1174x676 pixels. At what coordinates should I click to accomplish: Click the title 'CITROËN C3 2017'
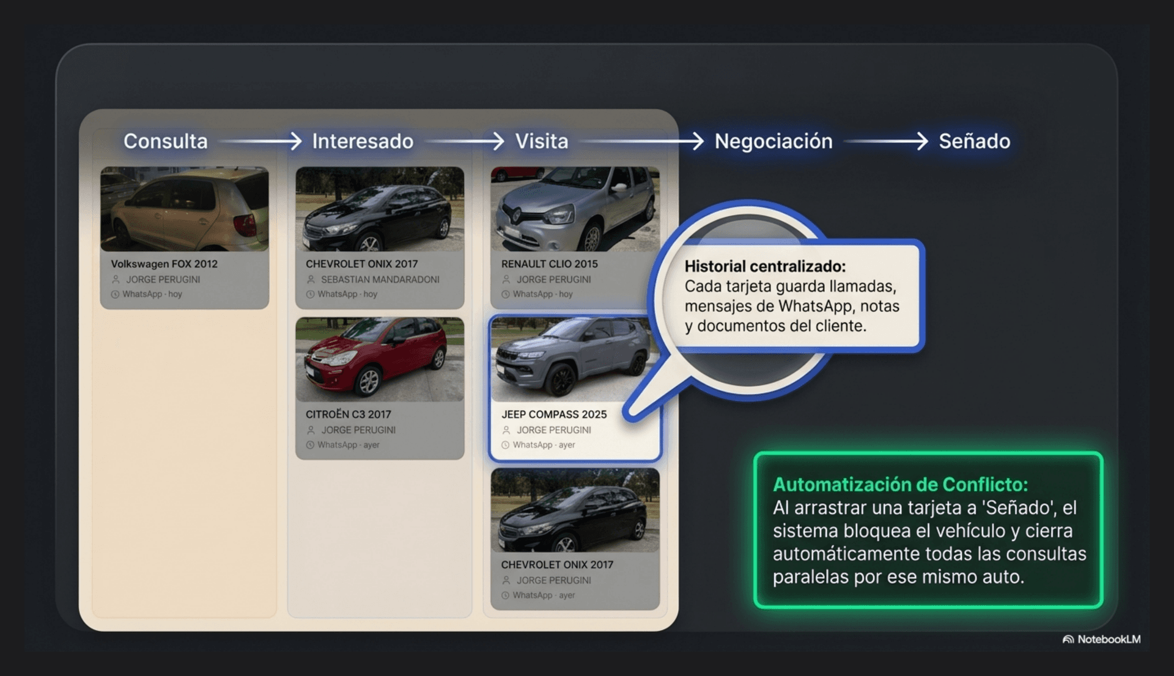coord(349,414)
